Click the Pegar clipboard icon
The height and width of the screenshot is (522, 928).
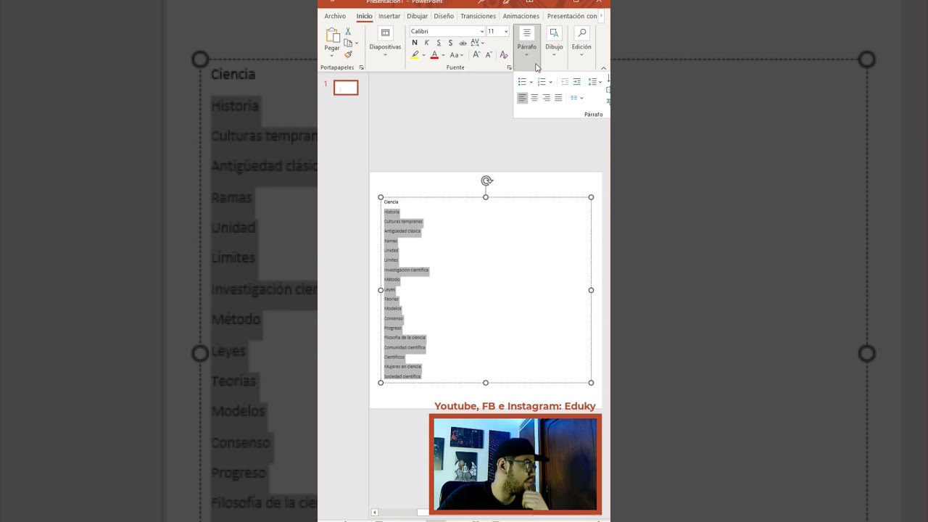point(332,36)
